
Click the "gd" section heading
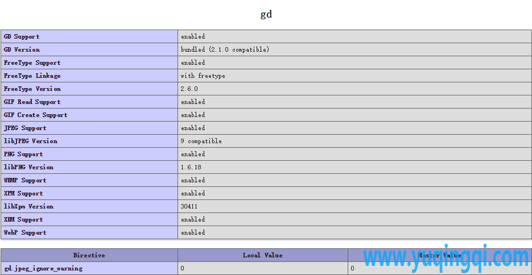[266, 14]
